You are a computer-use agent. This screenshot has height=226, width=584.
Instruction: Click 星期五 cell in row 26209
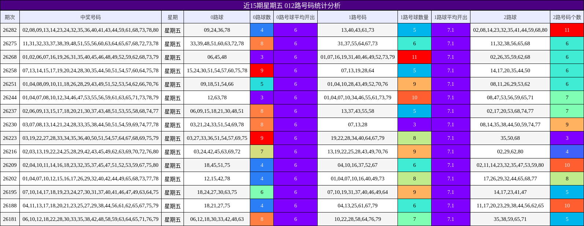(173, 165)
